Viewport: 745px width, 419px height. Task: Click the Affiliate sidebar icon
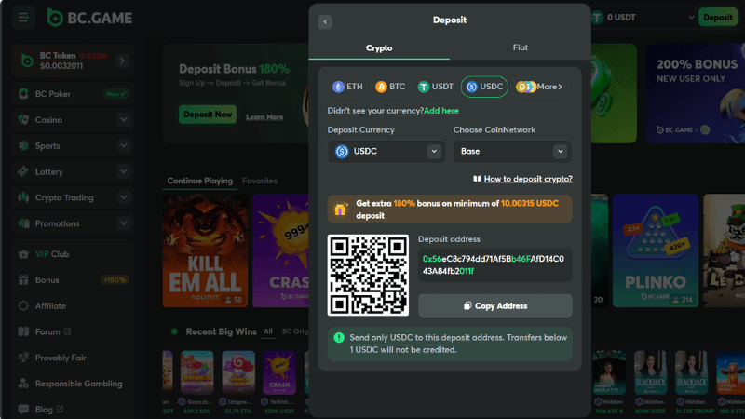[23, 306]
